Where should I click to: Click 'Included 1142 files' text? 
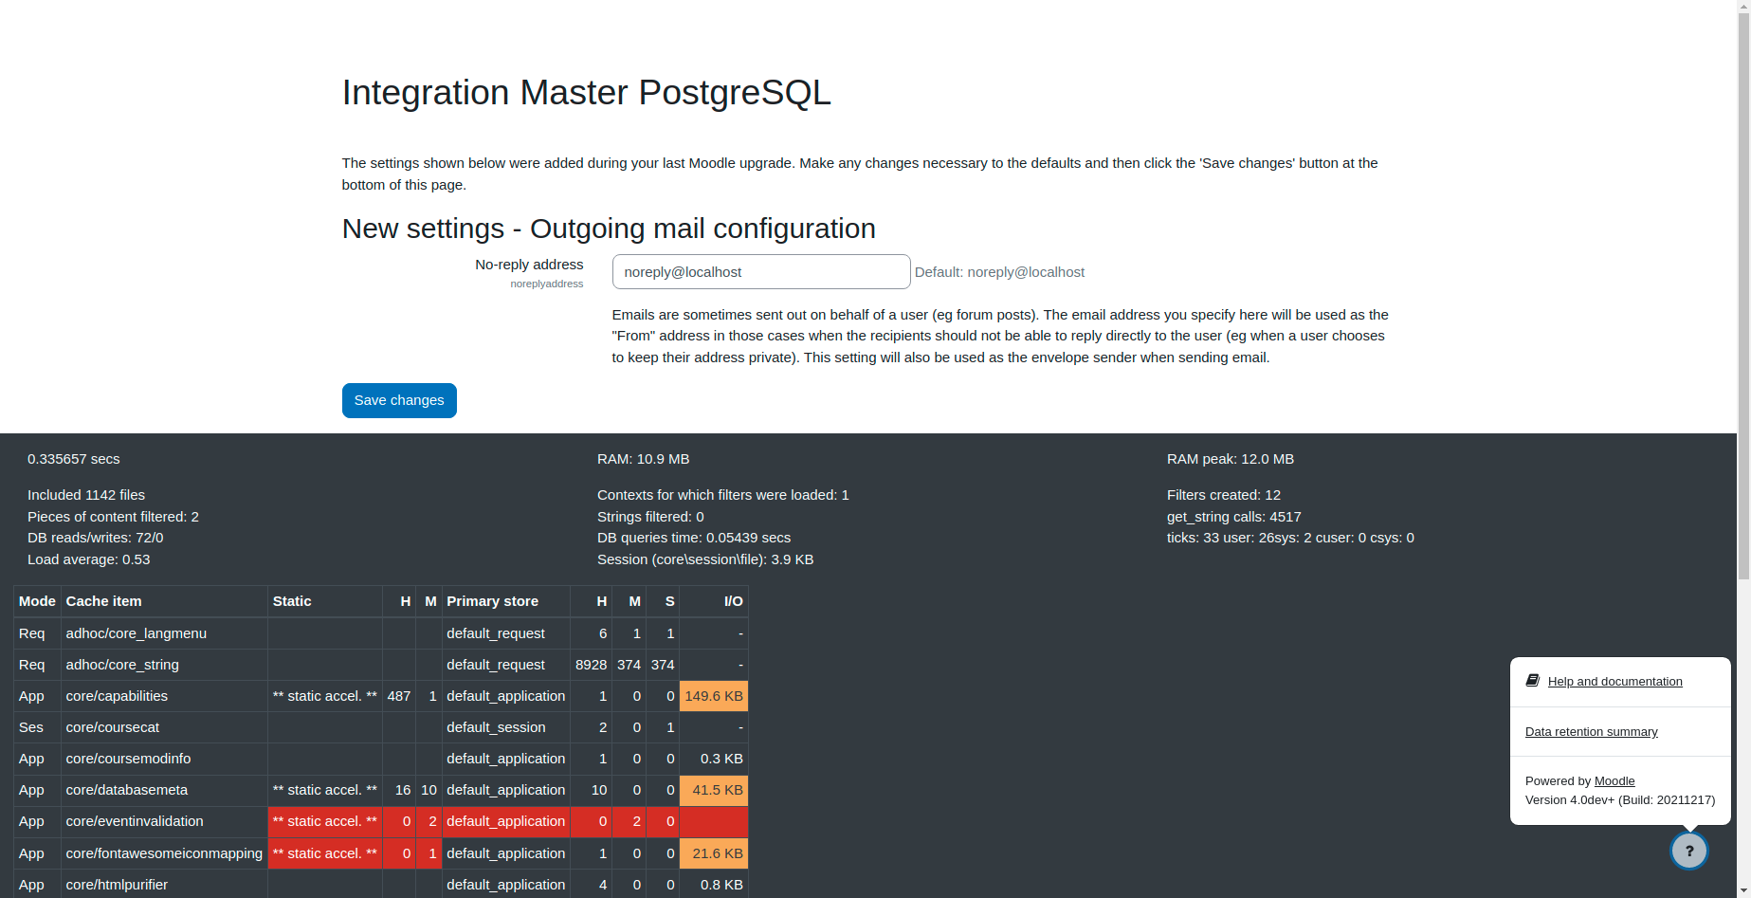(x=86, y=495)
